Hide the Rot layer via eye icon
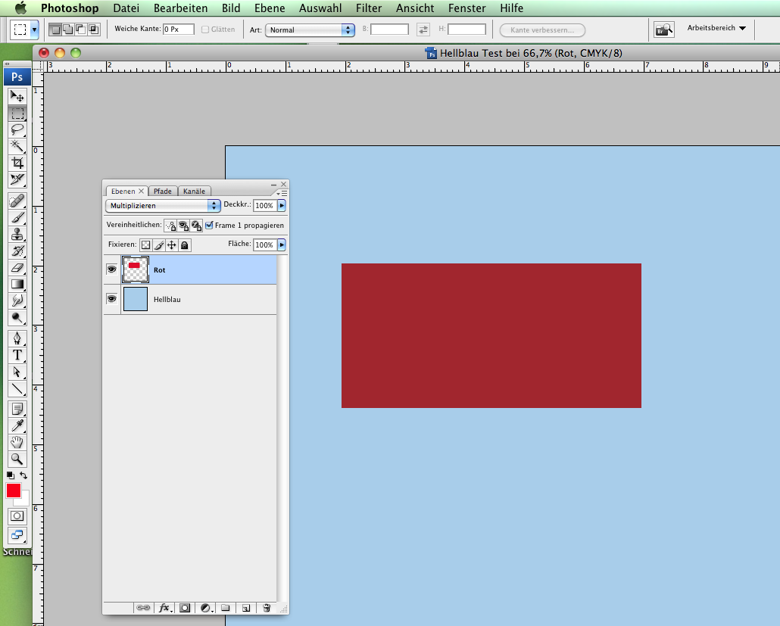This screenshot has width=780, height=626. [111, 269]
